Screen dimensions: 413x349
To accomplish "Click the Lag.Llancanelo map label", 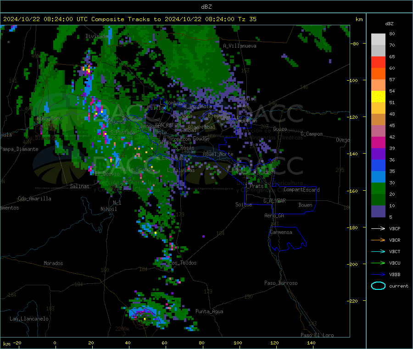I will pos(29,319).
